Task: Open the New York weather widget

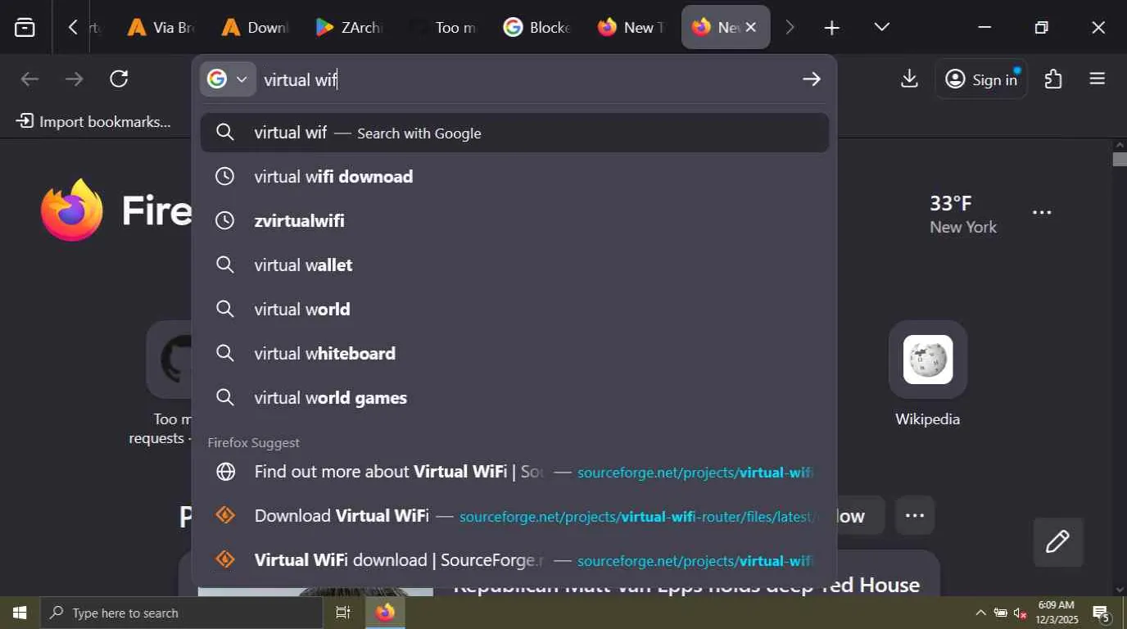Action: (x=962, y=214)
